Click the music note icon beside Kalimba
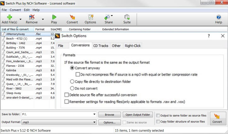 3,70
